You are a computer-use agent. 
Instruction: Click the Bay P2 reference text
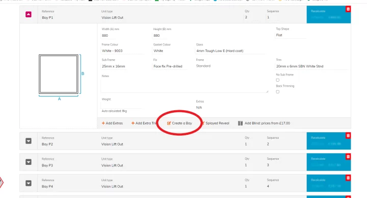tap(47, 144)
